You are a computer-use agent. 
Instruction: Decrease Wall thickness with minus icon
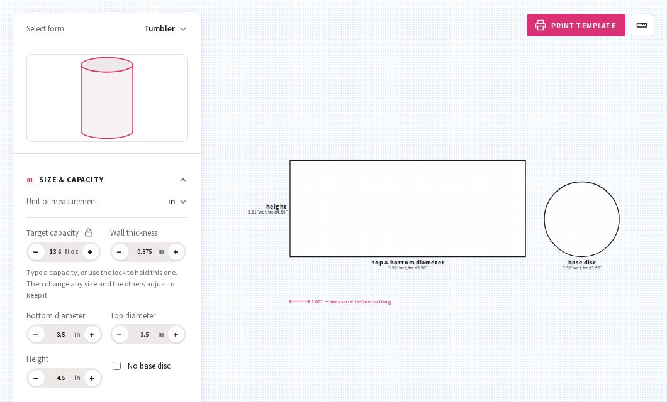[x=120, y=252]
